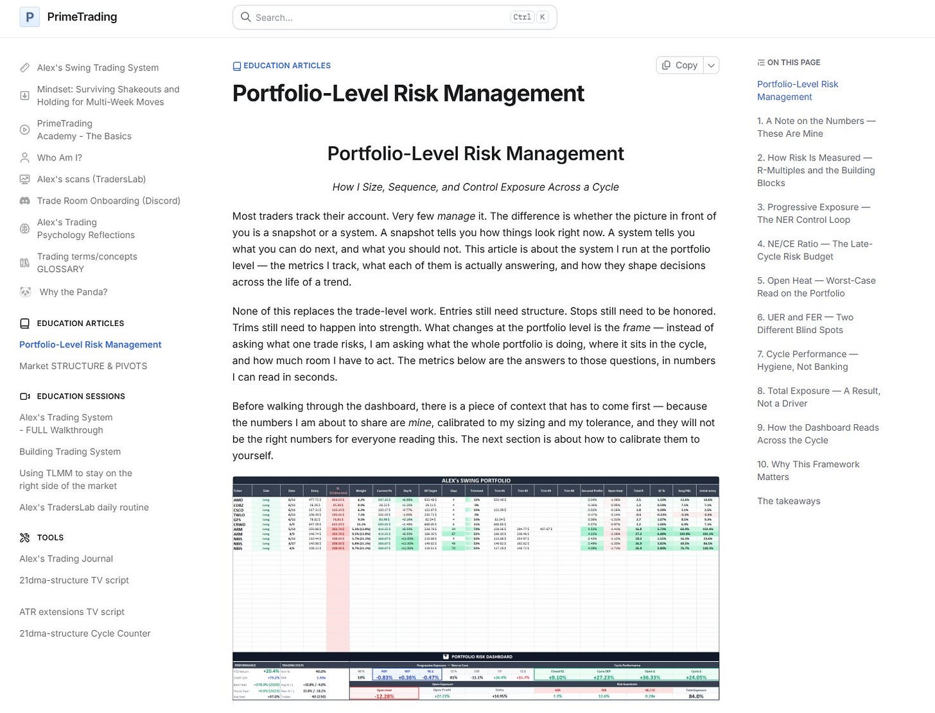Click the download icon beside Mindset: Surviving Shakeouts
935x713 pixels.
click(x=24, y=96)
